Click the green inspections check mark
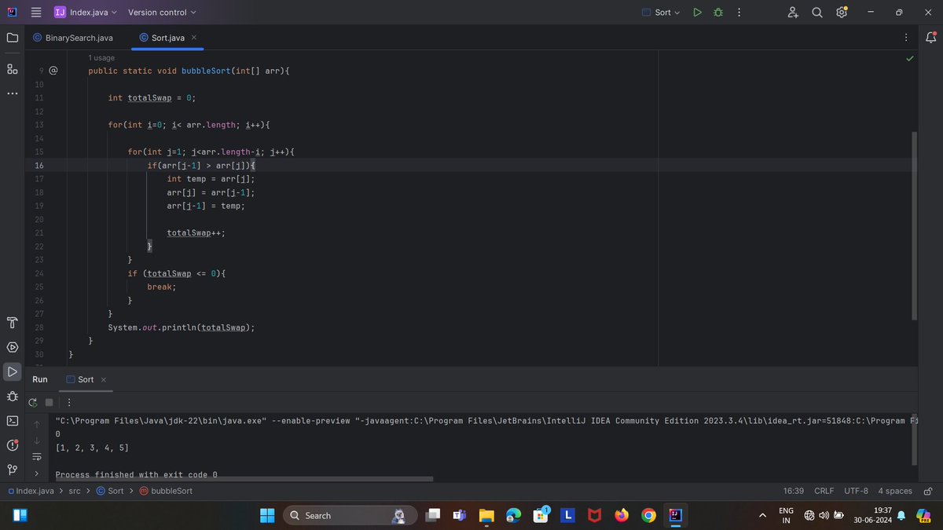943x530 pixels. (x=910, y=58)
